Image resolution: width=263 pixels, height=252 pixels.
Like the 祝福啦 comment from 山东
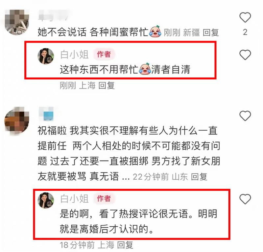[x=245, y=116]
